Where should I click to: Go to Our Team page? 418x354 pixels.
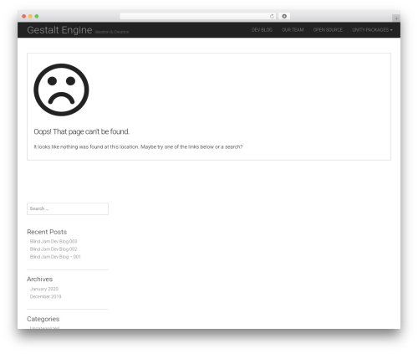[293, 30]
